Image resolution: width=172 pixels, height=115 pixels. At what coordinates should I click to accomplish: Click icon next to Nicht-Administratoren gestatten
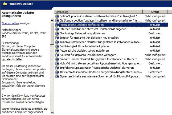tap(57, 63)
